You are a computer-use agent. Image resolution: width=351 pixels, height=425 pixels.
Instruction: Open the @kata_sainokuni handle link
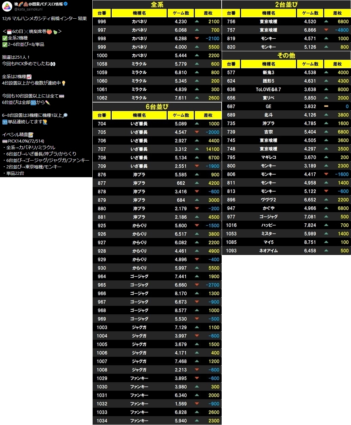pos(29,10)
